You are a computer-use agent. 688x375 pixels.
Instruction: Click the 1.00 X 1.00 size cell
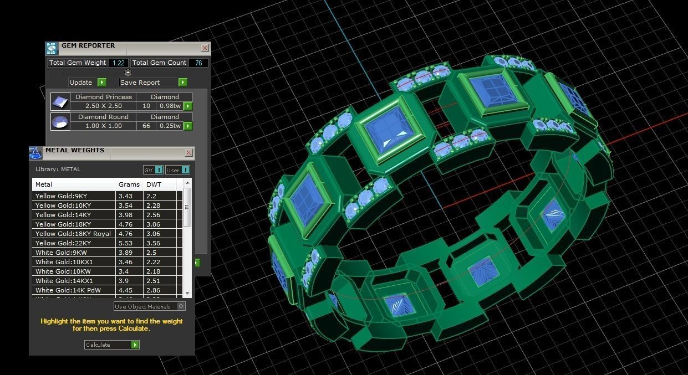pos(104,126)
